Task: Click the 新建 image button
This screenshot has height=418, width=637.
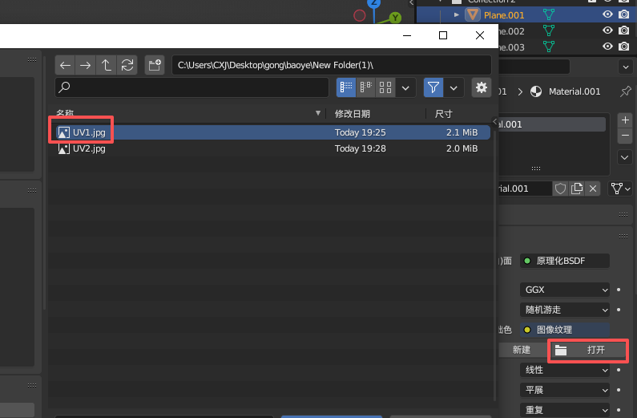Action: click(522, 350)
